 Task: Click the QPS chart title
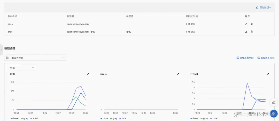(12, 74)
